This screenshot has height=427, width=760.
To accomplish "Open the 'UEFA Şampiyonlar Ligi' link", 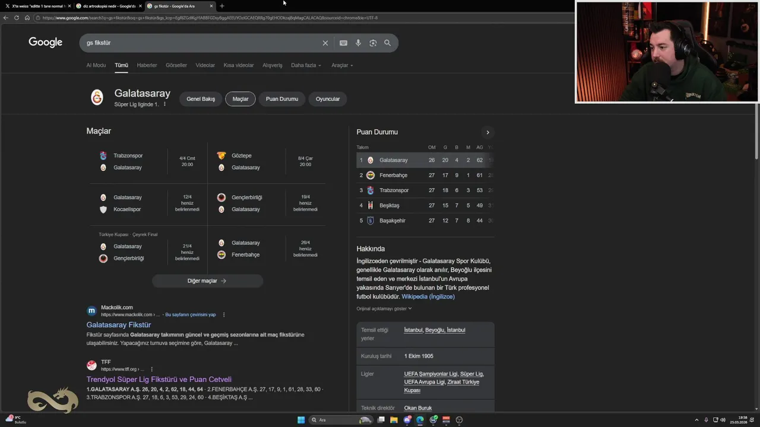I will 431,374.
